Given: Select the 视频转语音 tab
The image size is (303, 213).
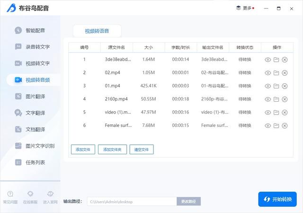Looking at the screenshot, I should point(97,31).
